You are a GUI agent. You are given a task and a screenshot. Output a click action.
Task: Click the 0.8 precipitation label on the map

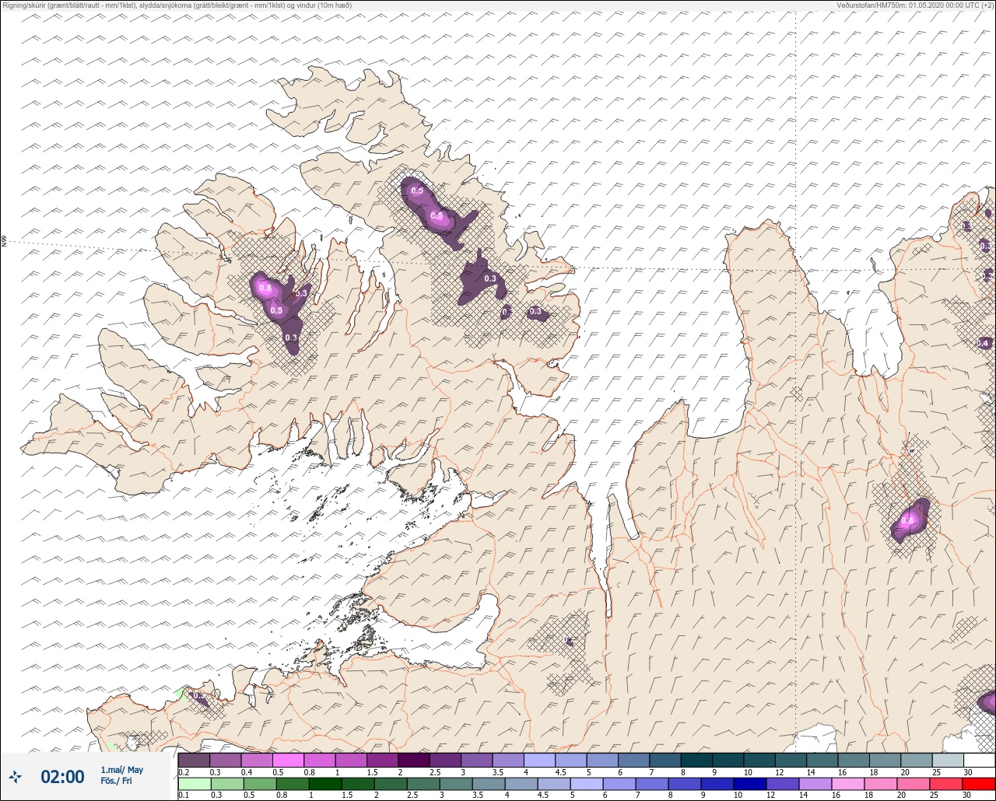(265, 289)
